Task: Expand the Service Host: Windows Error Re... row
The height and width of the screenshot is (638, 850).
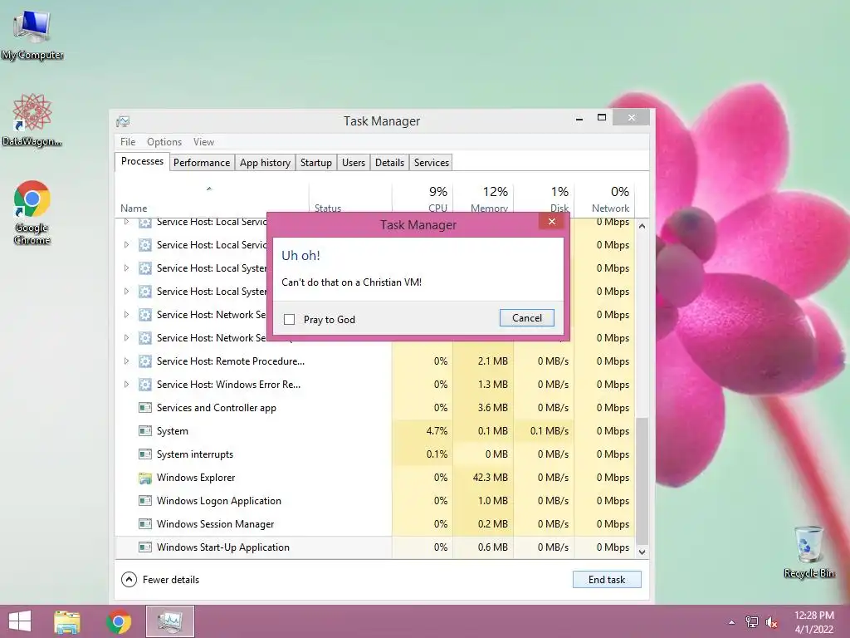Action: tap(126, 385)
